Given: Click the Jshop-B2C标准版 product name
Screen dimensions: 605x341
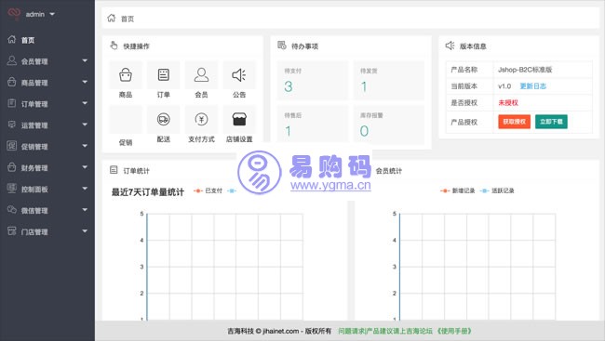Looking at the screenshot, I should click(525, 70).
